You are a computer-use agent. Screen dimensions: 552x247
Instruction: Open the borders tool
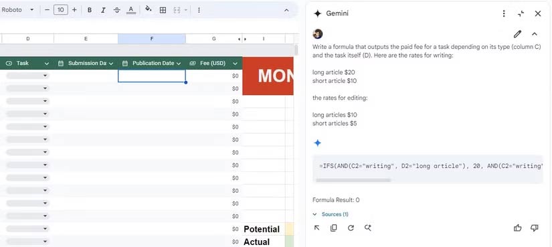click(163, 10)
